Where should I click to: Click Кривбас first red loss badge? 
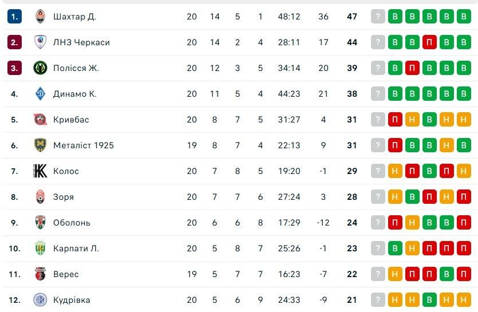[x=395, y=120]
